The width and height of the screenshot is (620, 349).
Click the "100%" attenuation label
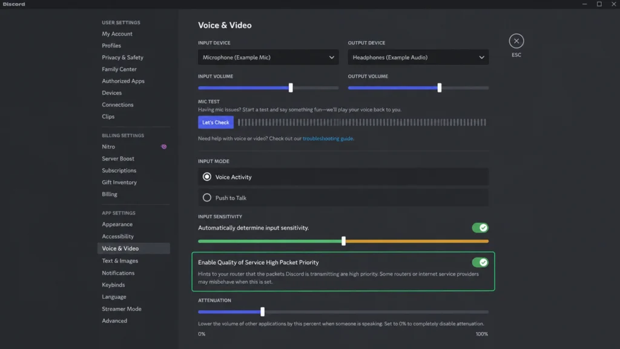point(481,334)
